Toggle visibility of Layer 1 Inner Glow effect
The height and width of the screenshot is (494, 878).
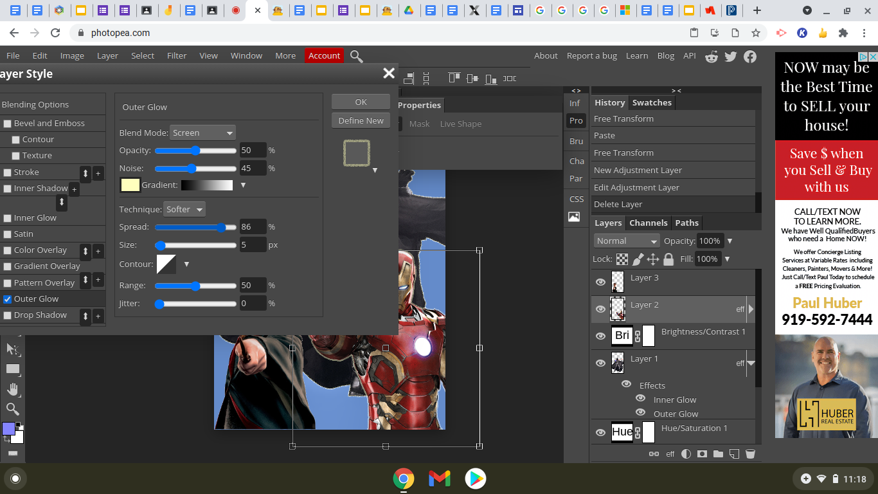coord(640,399)
